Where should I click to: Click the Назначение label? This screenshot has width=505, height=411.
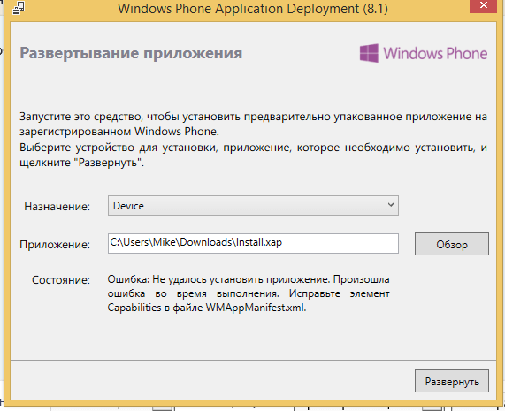57,206
